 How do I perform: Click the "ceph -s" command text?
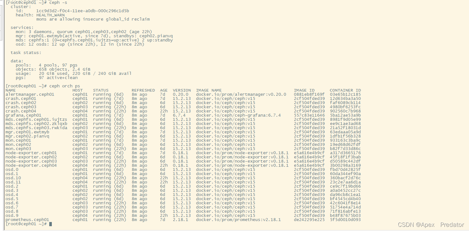[x=58, y=2]
